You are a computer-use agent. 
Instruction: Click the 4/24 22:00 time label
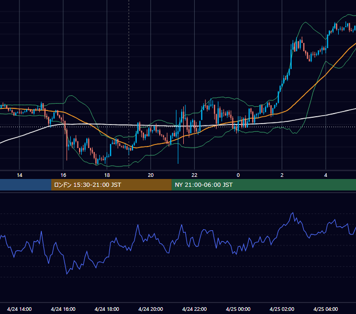coord(194,309)
